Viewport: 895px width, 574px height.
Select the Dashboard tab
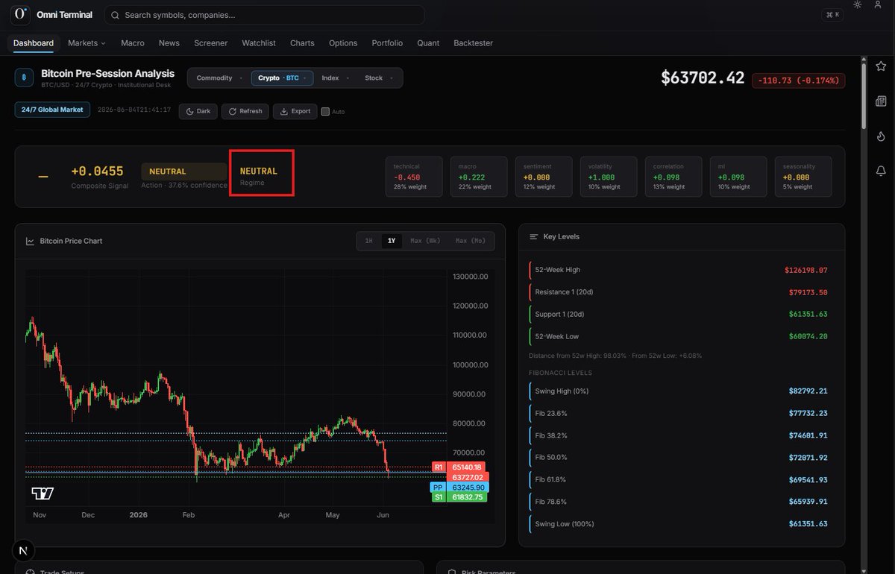pyautogui.click(x=34, y=43)
